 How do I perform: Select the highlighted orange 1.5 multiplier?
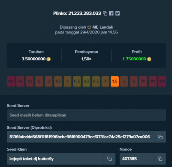point(115,81)
